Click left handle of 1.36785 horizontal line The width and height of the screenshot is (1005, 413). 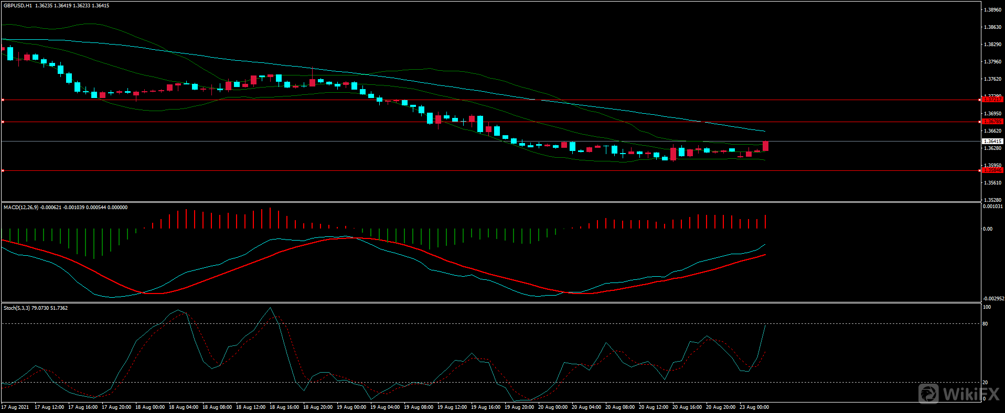point(3,122)
